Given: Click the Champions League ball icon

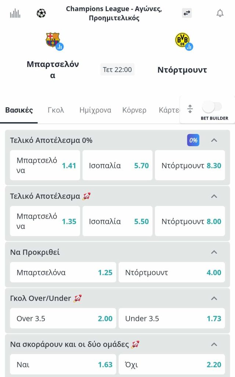Looking at the screenshot, I should [x=41, y=14].
